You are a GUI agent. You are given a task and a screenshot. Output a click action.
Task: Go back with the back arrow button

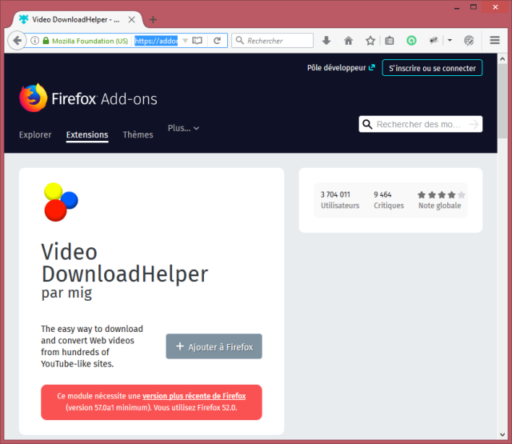click(x=17, y=41)
